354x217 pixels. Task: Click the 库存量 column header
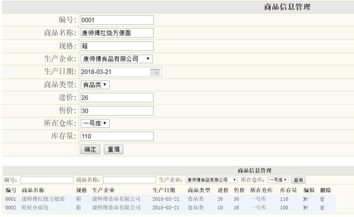[288, 190]
